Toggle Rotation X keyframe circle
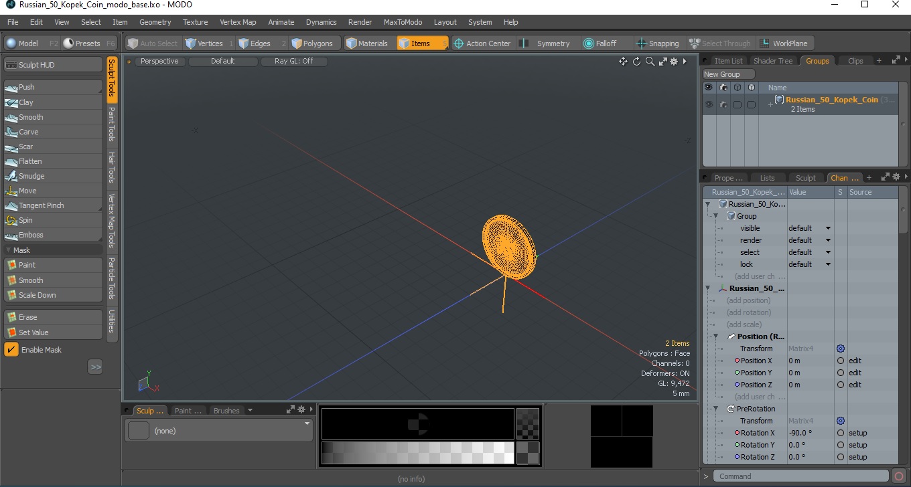 (x=841, y=433)
